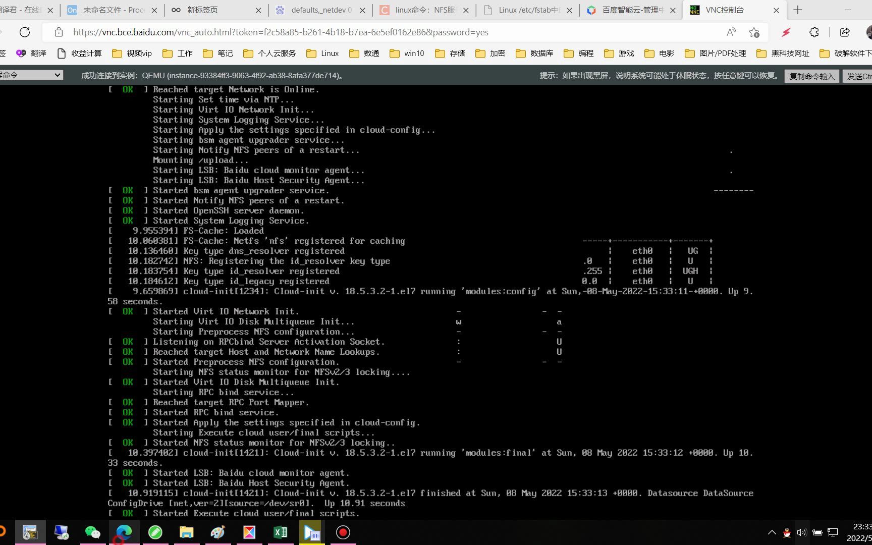Open Paint from the taskbar
This screenshot has height=545, width=872.
218,532
